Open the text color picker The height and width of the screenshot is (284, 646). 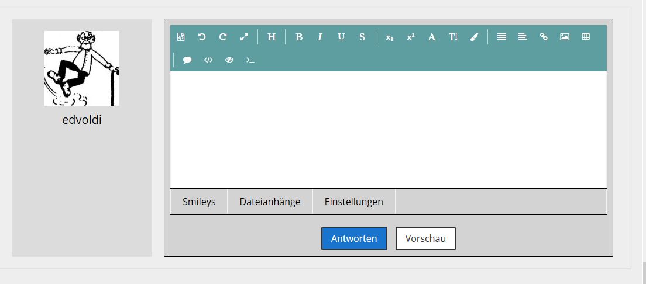[474, 37]
